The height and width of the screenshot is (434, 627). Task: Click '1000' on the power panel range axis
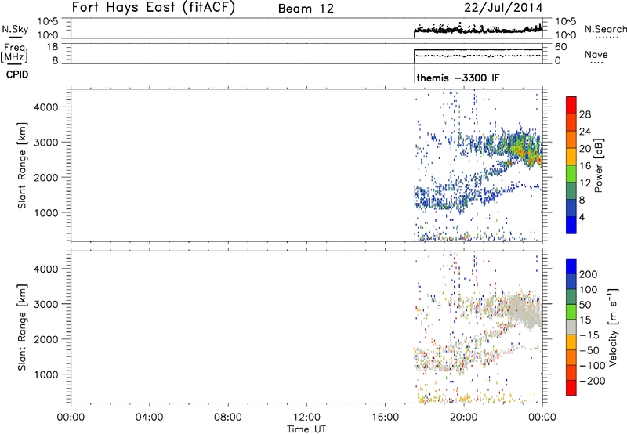pos(46,212)
